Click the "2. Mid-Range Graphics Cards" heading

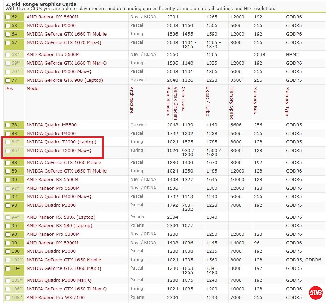pos(41,4)
